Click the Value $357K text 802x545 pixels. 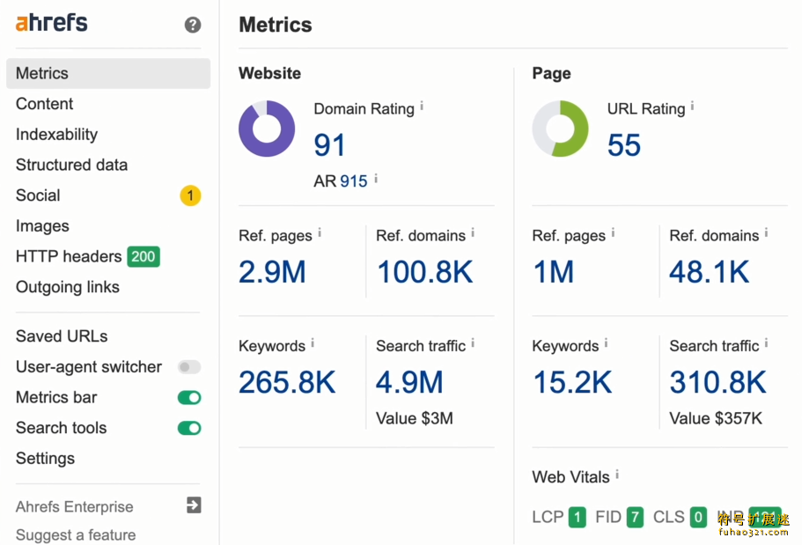[x=716, y=418]
